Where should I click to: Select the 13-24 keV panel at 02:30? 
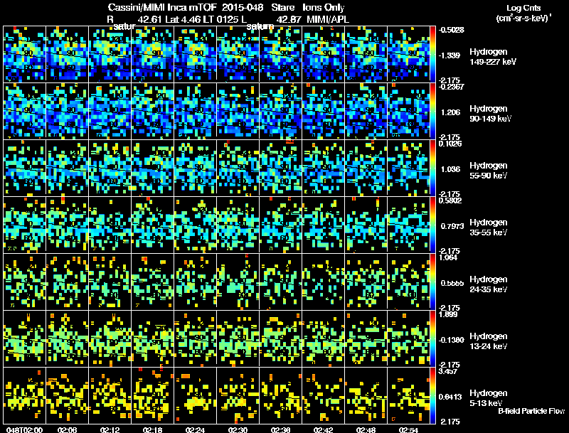238,338
